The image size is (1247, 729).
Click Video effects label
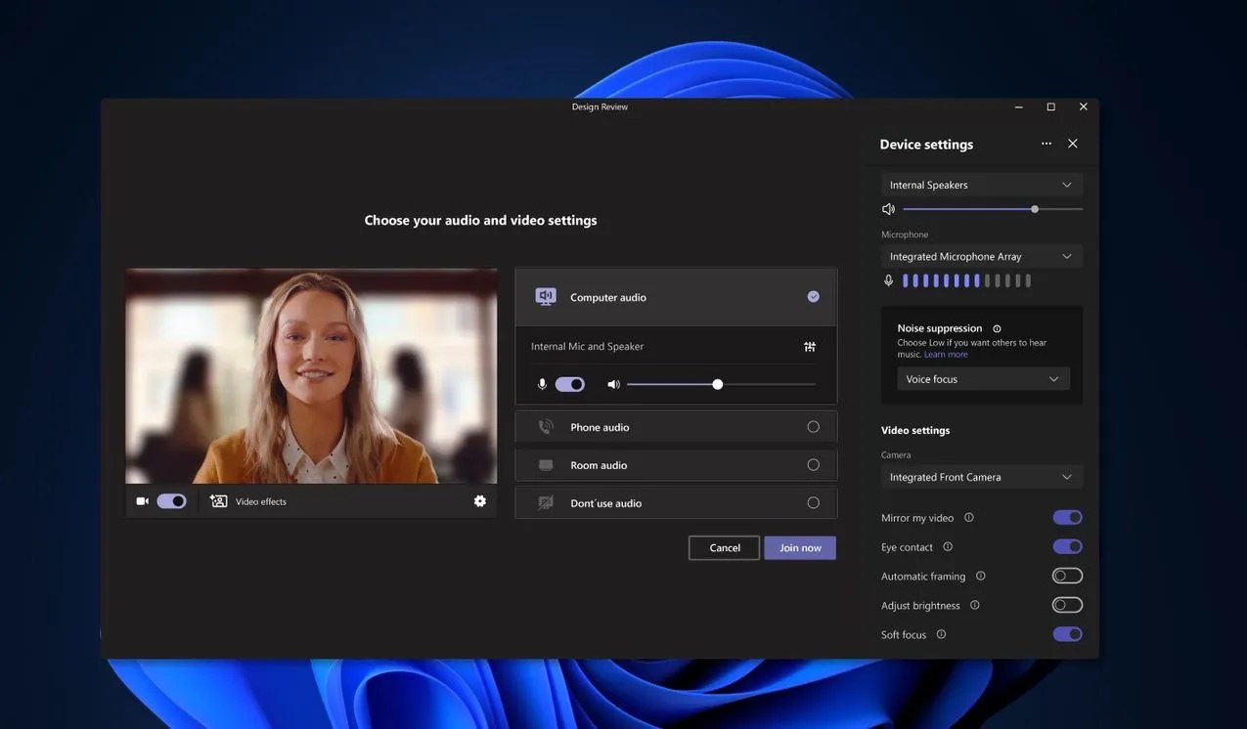261,502
